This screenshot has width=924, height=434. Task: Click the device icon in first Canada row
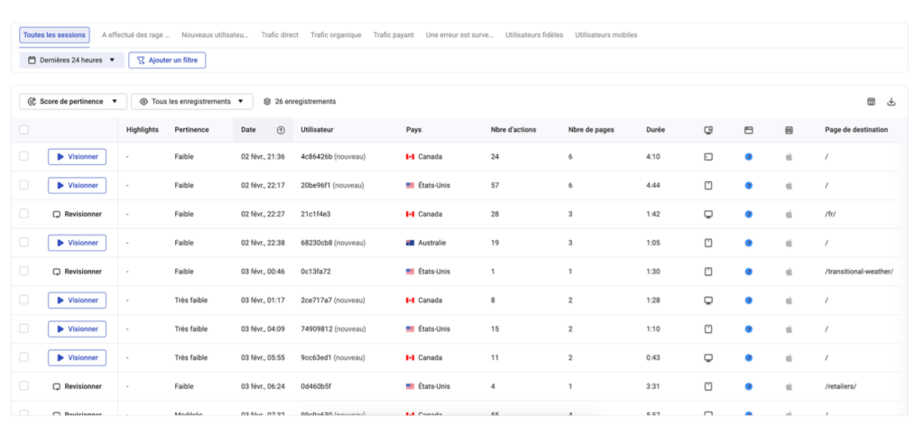point(708,157)
